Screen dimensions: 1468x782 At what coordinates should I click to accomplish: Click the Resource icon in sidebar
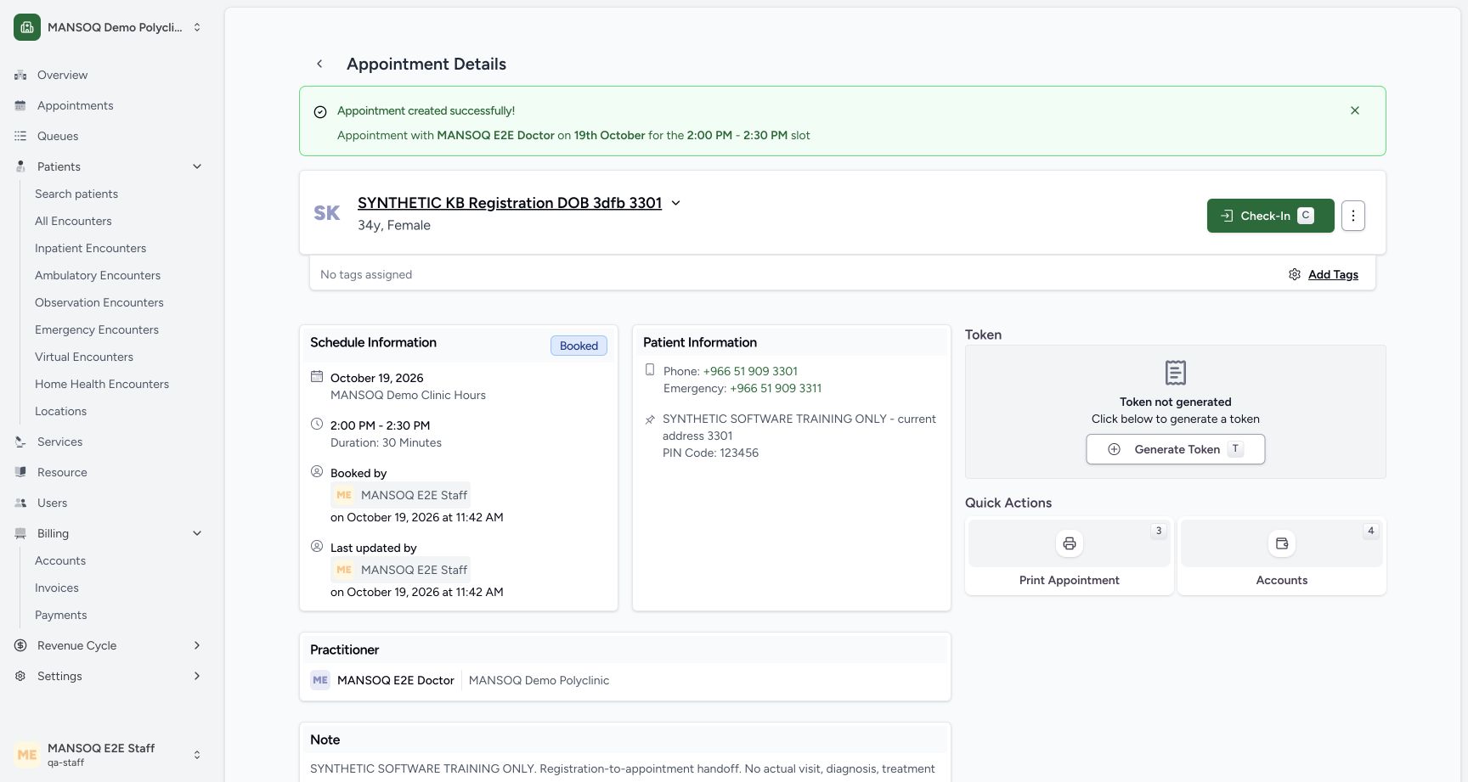tap(20, 472)
